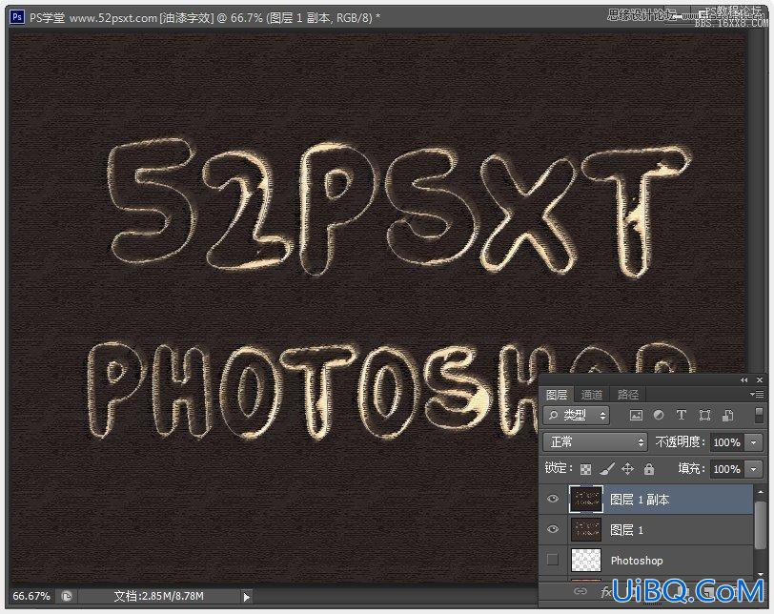Click the fill 100% value field
This screenshot has height=614, width=774.
(727, 469)
